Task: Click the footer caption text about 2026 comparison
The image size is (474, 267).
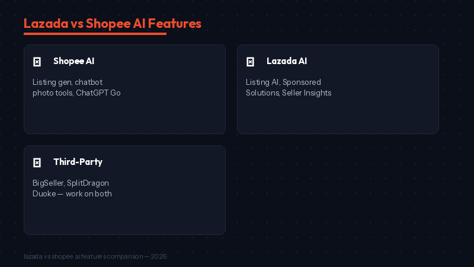Action: click(x=95, y=256)
